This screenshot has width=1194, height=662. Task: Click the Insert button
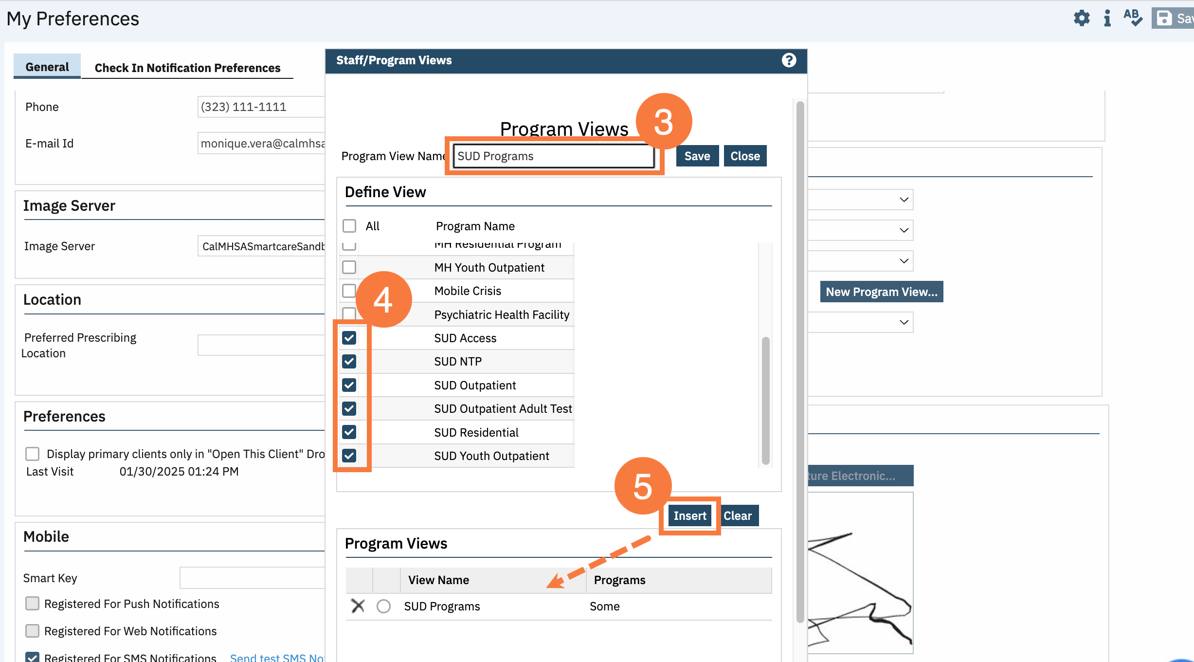coord(689,515)
